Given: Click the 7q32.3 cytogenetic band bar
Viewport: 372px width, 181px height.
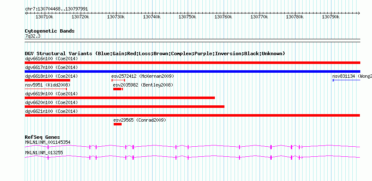Looking at the screenshot, I should coord(192,41).
